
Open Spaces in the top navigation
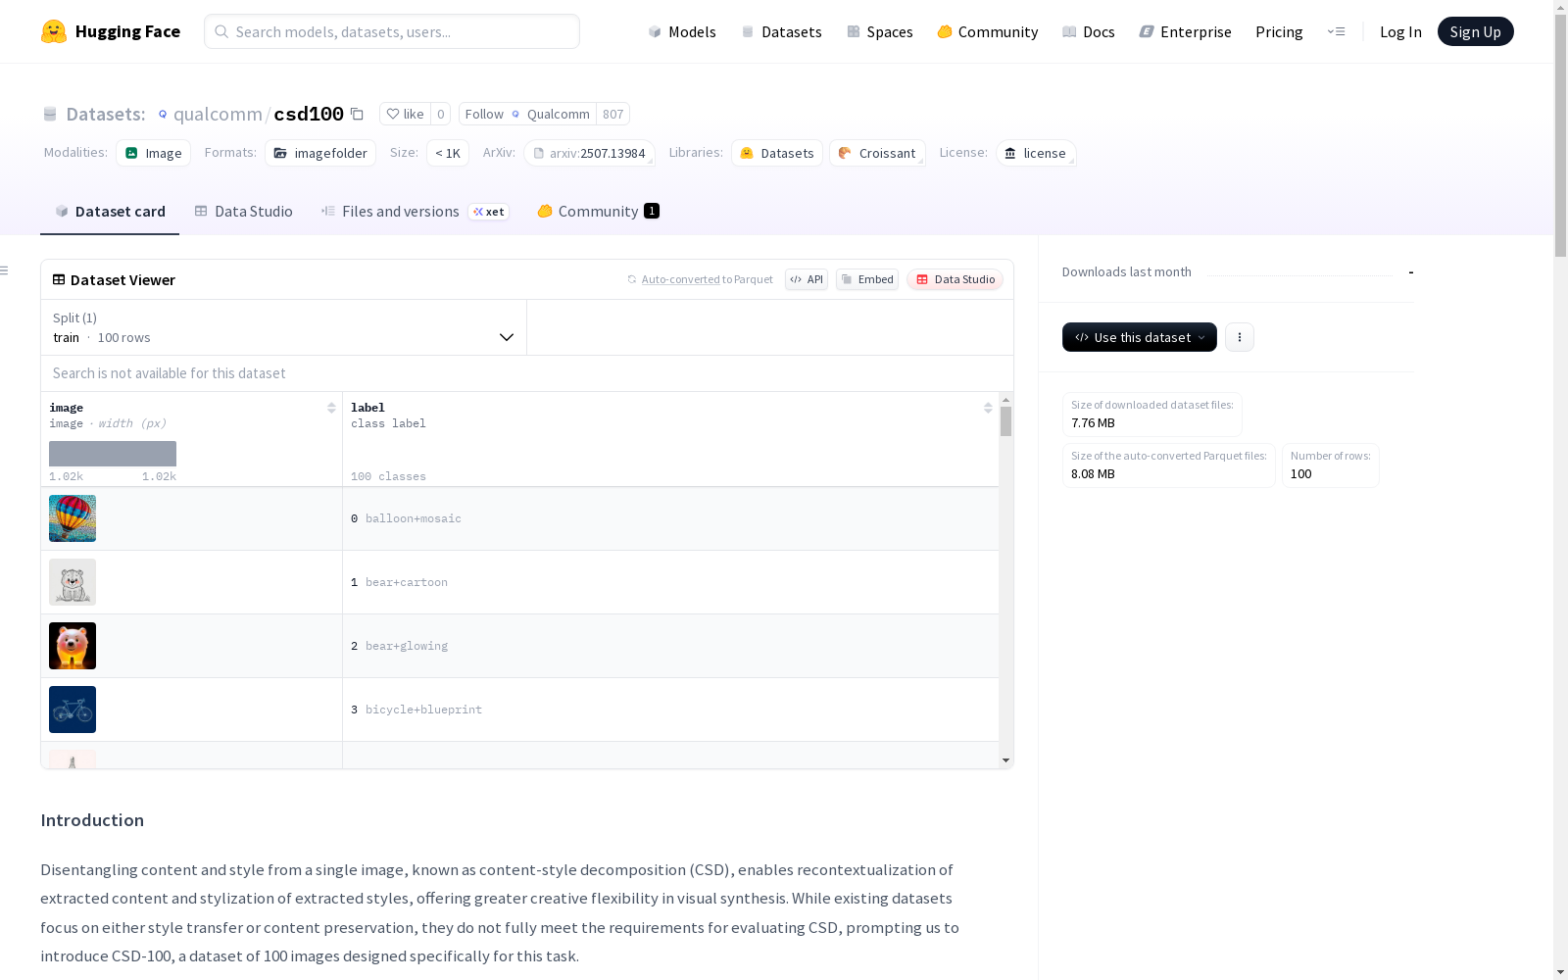880,31
